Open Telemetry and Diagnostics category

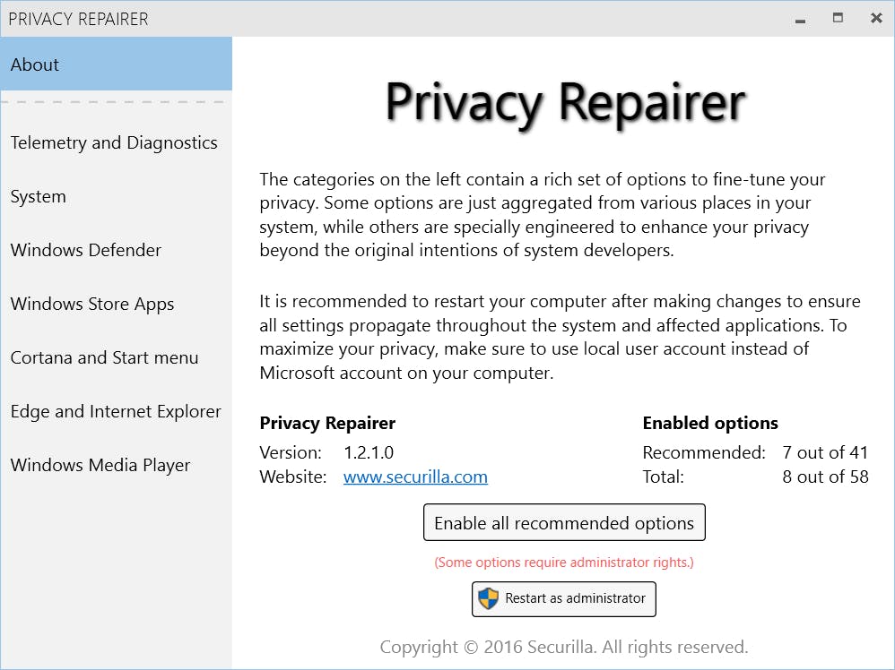[114, 142]
